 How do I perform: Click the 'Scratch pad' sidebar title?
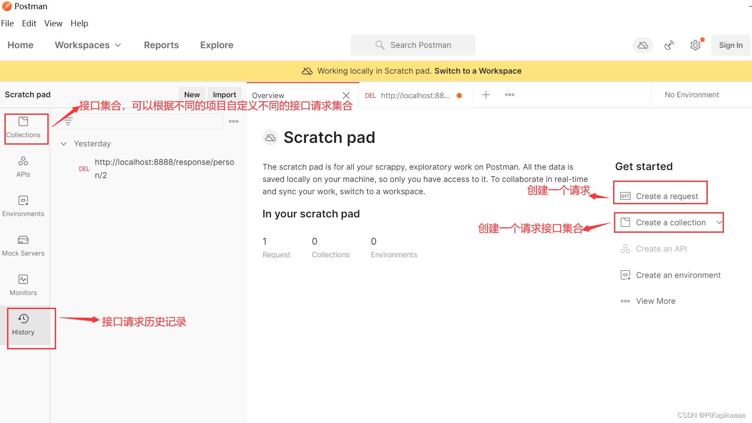coord(28,95)
